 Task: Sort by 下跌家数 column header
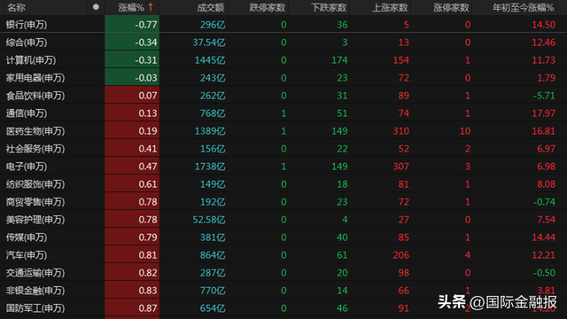point(329,8)
